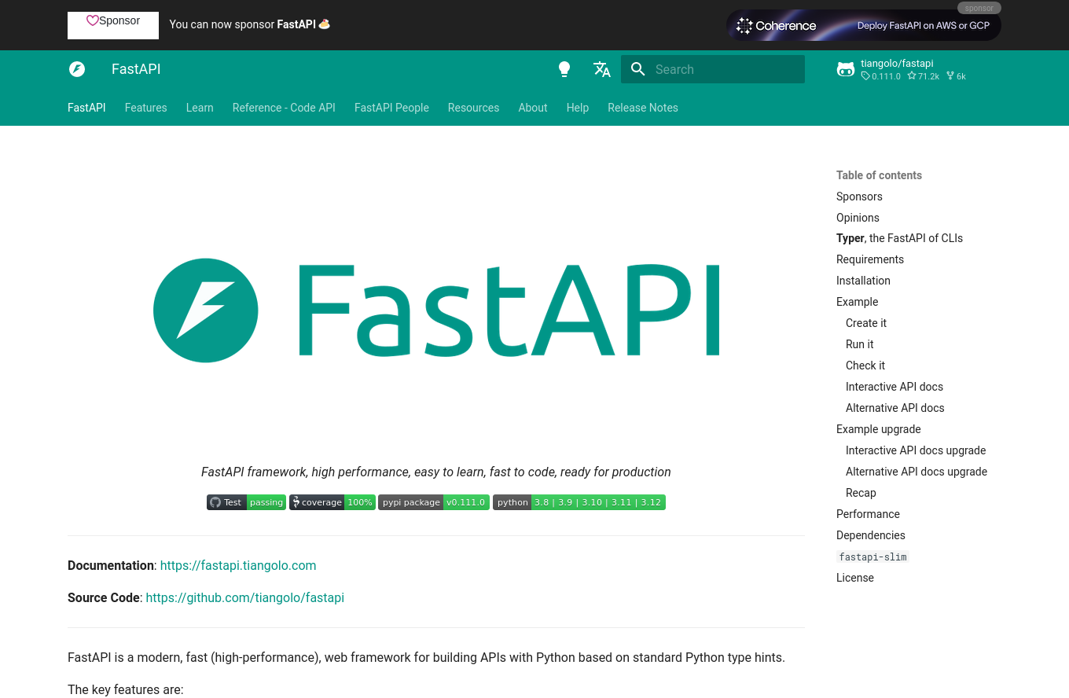Open the language selector translate icon
Viewport: 1069px width, 698px height.
[x=602, y=69]
